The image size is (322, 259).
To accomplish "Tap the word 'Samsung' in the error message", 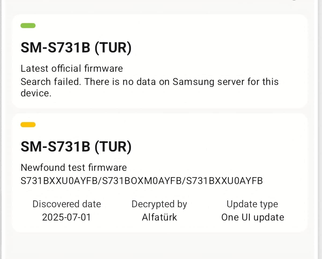I will click(193, 82).
